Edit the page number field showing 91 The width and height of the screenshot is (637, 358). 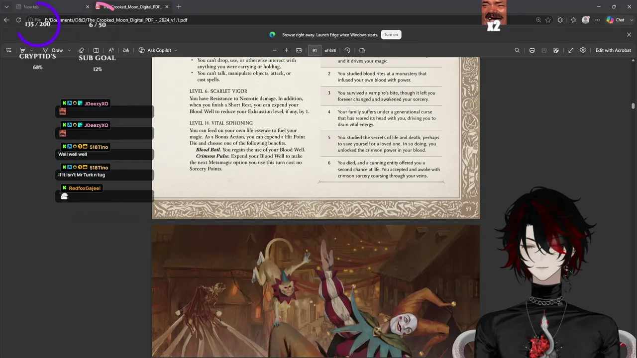pyautogui.click(x=315, y=50)
